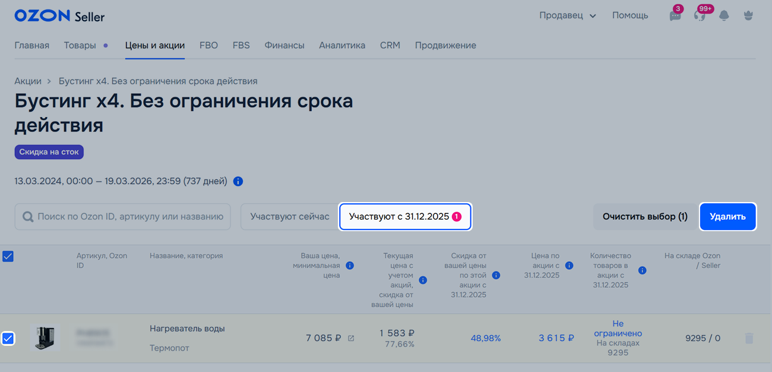
Task: Switch to 'Участвуют сейчас' filter tab
Action: point(289,217)
